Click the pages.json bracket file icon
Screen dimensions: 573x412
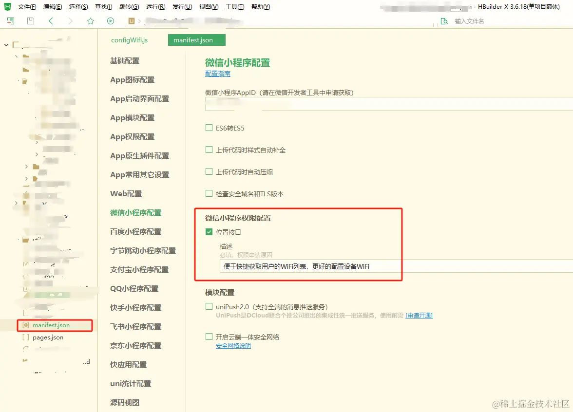pyautogui.click(x=26, y=337)
